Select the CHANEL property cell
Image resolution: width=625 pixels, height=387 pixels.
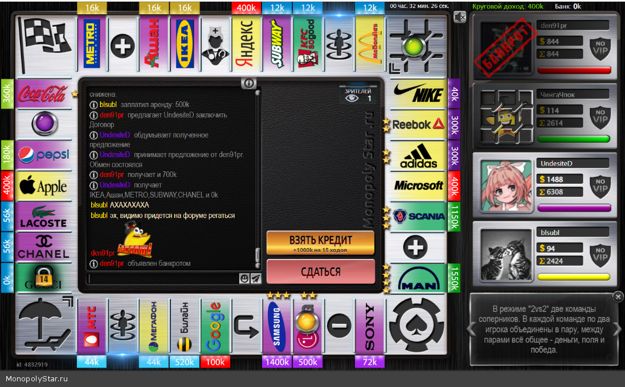tap(44, 247)
